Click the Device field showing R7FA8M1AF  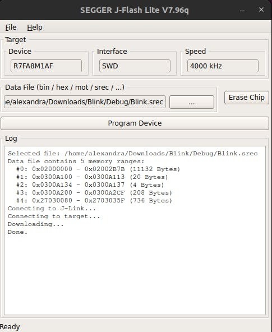46,66
